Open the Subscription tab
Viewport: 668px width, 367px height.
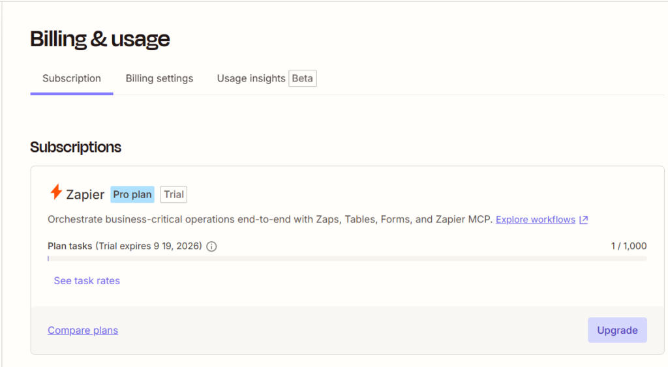(72, 78)
